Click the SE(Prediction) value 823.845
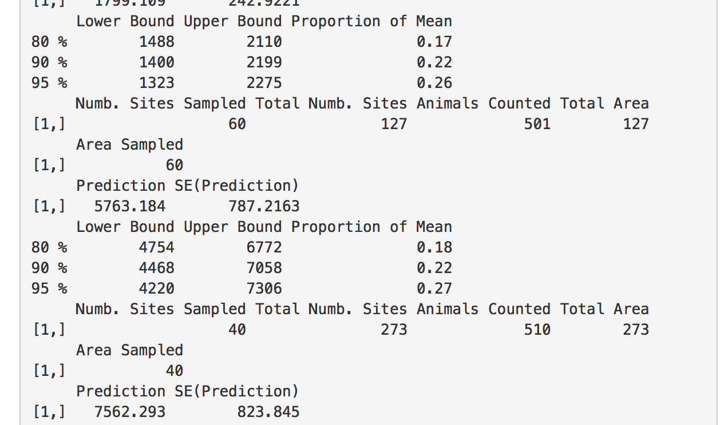The width and height of the screenshot is (728, 425). tap(268, 412)
